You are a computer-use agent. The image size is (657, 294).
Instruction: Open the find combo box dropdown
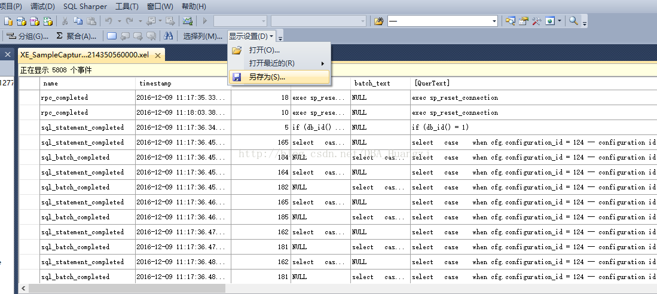point(494,21)
